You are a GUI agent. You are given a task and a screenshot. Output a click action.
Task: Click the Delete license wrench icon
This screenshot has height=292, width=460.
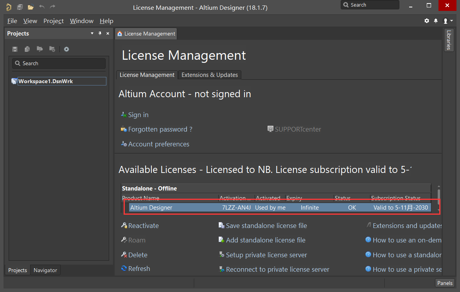tap(124, 255)
